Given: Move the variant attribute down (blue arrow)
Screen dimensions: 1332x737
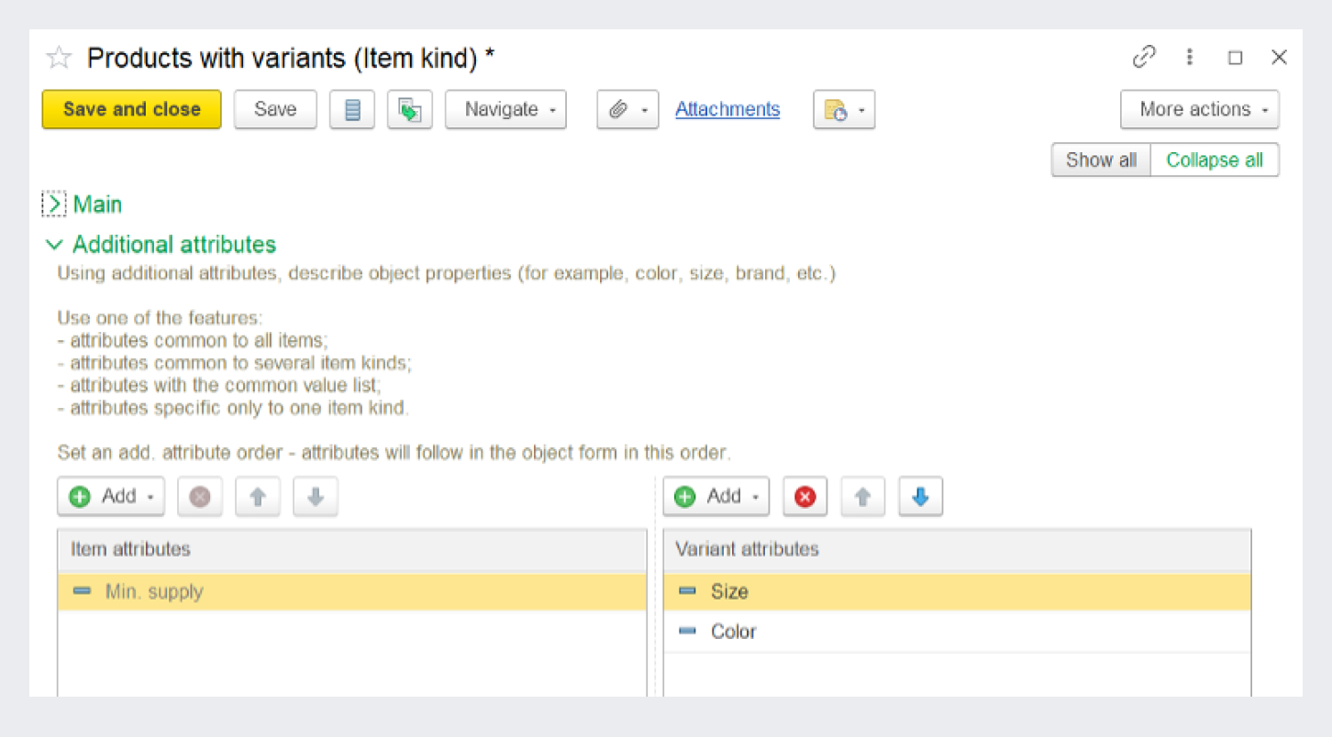Looking at the screenshot, I should [x=920, y=497].
